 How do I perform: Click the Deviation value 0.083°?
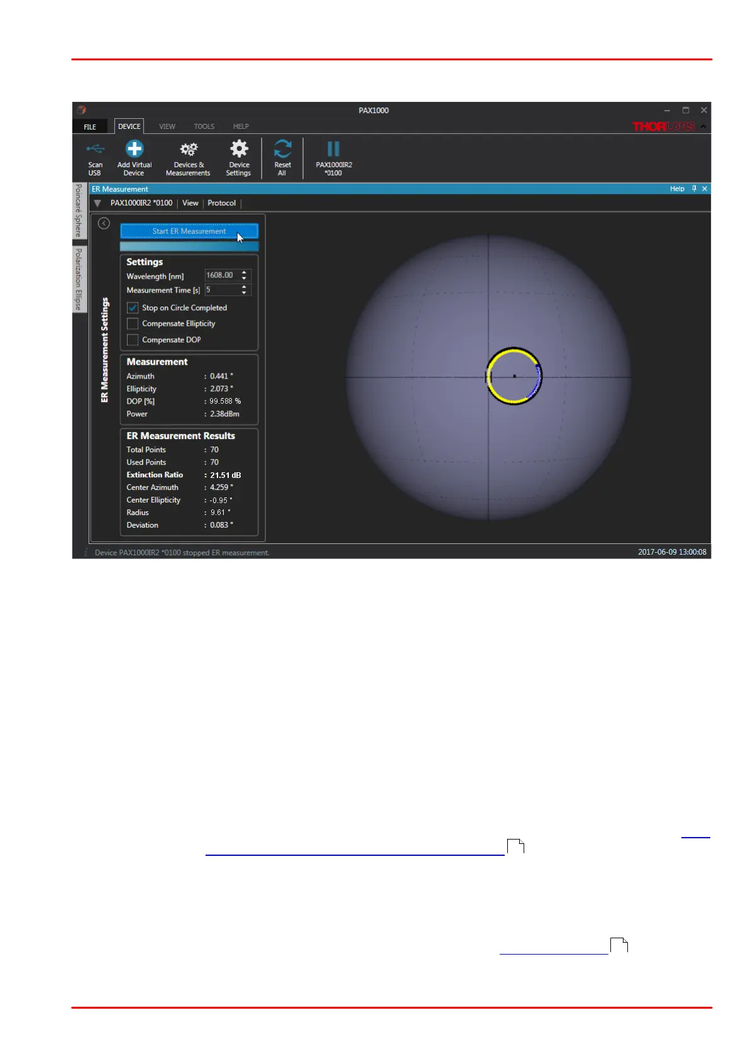click(x=221, y=525)
